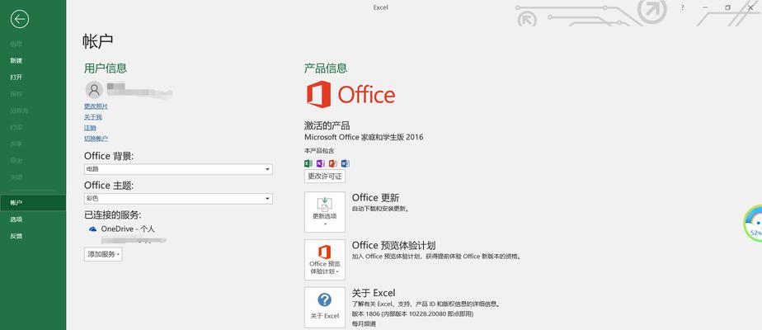This screenshot has width=762, height=330.
Task: Click the 本产品包含 label
Action: click(319, 151)
